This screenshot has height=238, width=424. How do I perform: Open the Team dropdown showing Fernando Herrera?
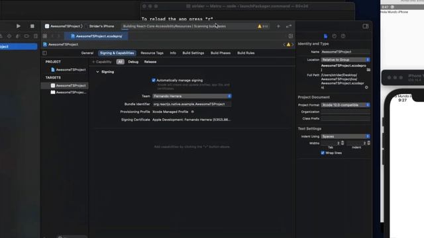[x=191, y=96]
